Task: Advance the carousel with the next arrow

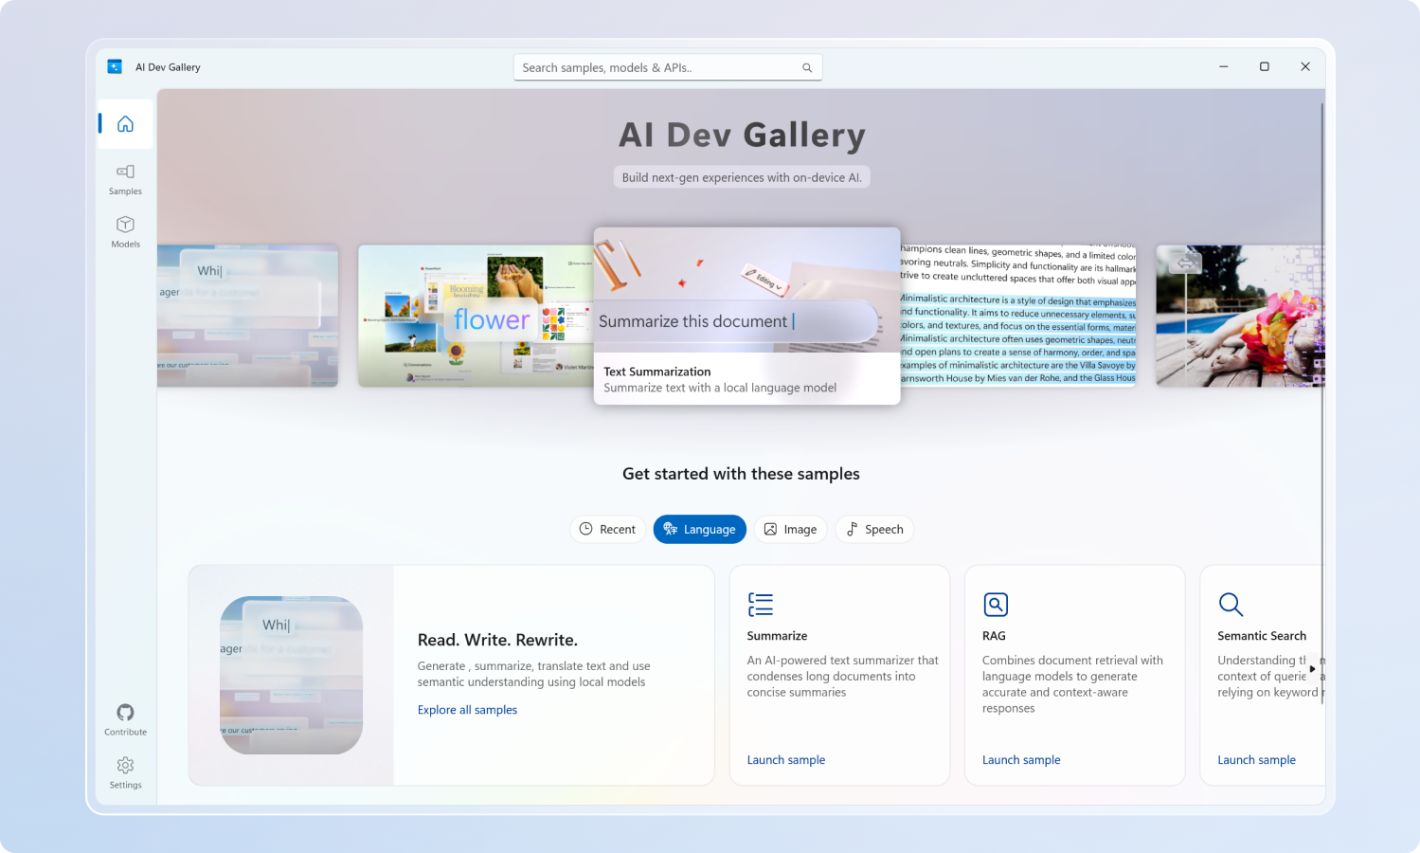Action: (1312, 668)
